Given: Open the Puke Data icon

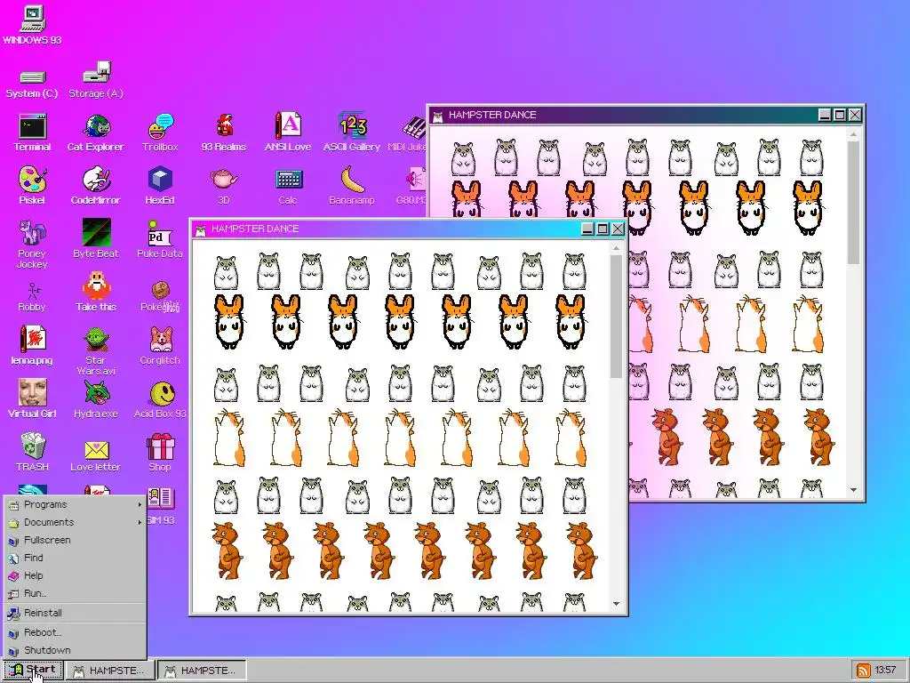Looking at the screenshot, I should [160, 238].
